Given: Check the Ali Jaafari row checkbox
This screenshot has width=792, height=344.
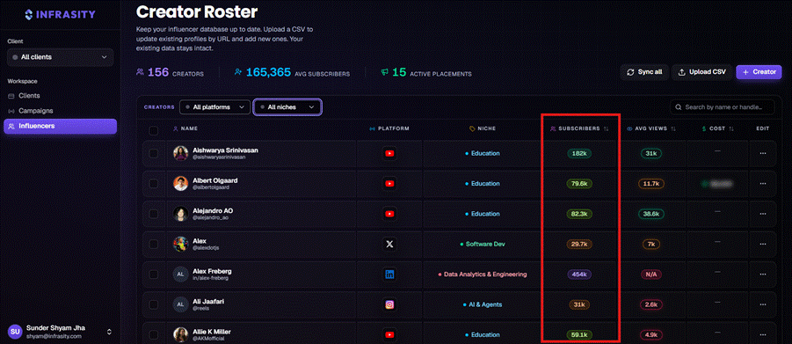Looking at the screenshot, I should pos(154,304).
